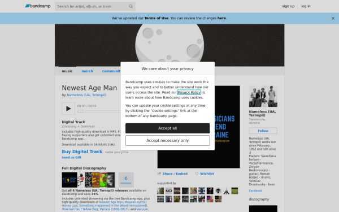Open the first supporter avatar in second row

(160, 199)
